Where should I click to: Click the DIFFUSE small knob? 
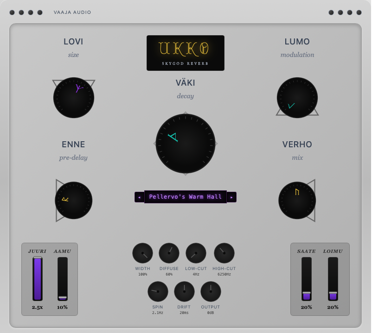[x=169, y=253]
